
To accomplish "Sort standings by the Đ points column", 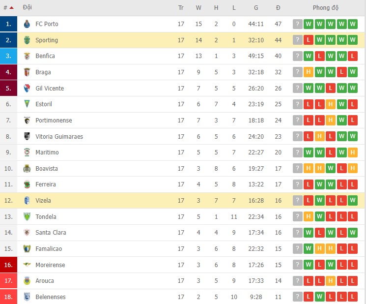I will pos(278,8).
